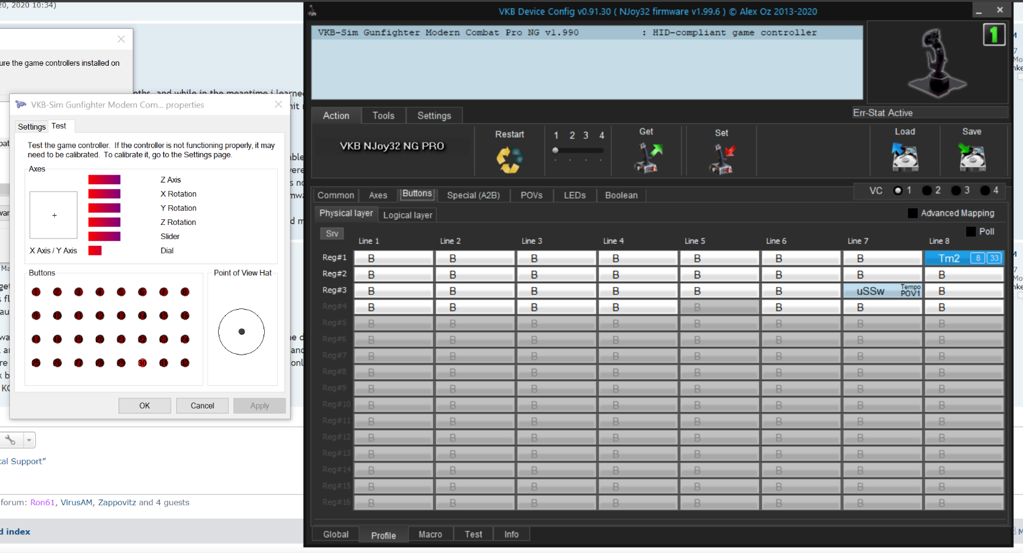
Task: Toggle the Poll checkbox
Action: click(971, 232)
